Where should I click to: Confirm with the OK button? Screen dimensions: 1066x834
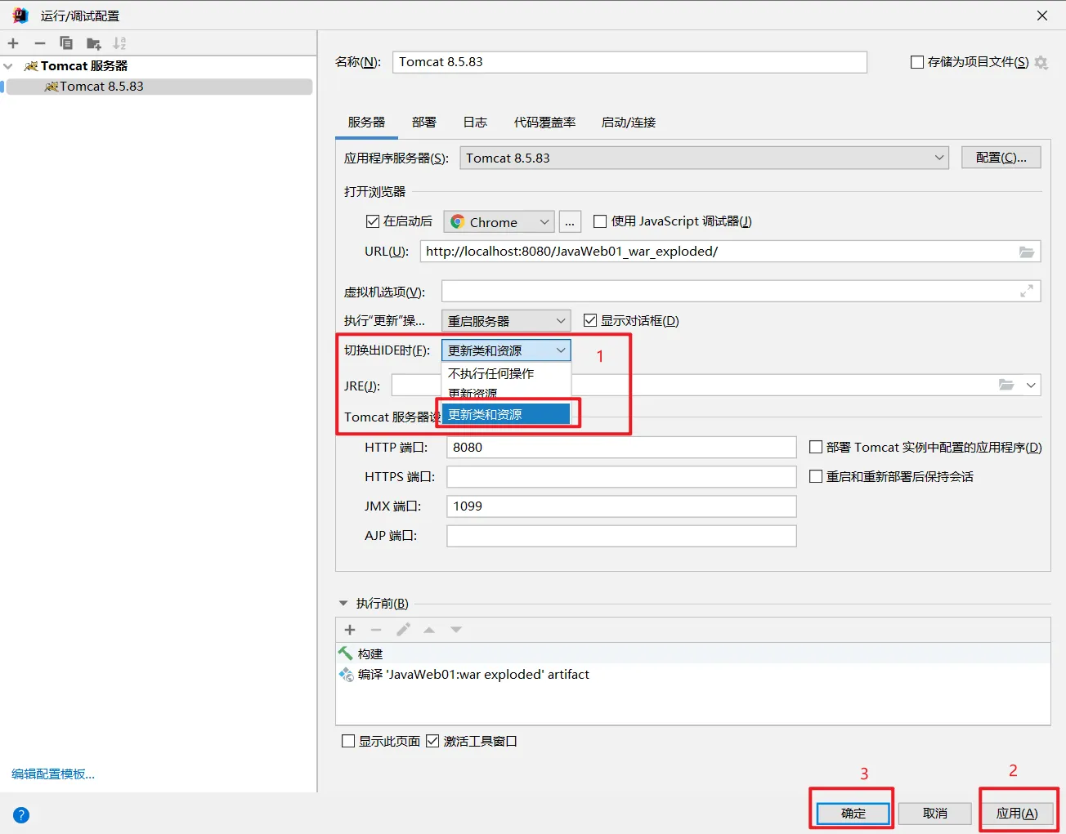click(853, 814)
